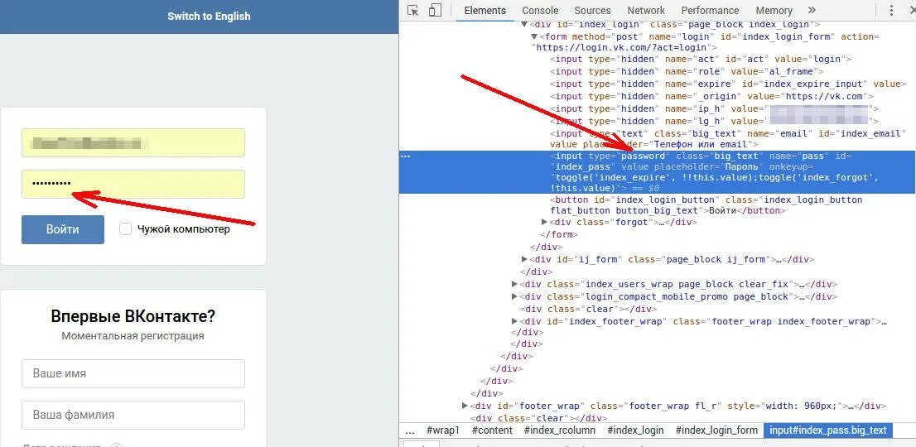Expand the index_users_wrap div node

[514, 284]
